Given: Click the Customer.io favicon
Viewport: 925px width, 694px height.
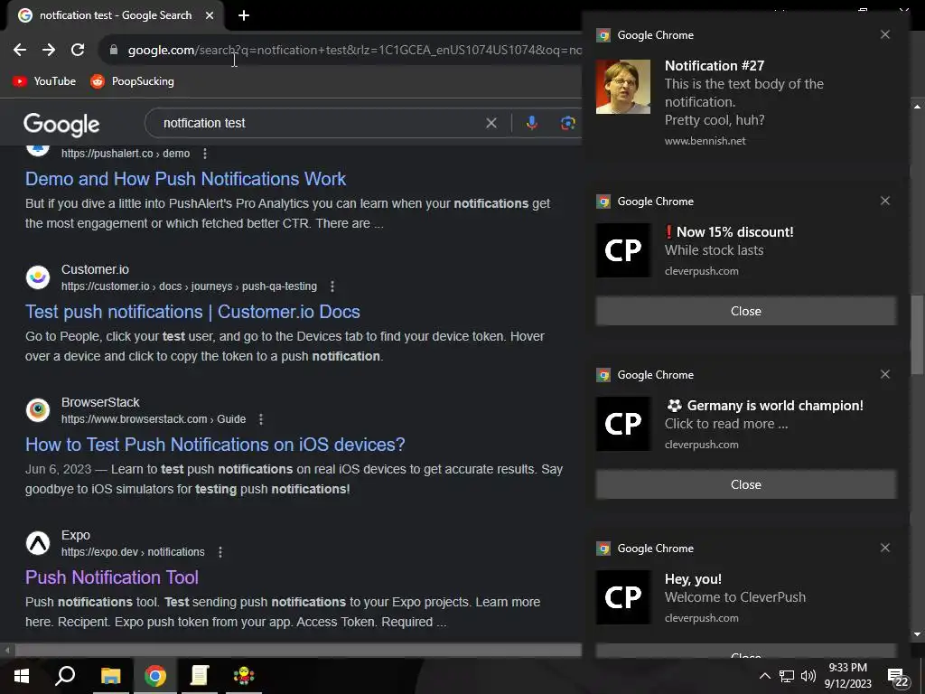Looking at the screenshot, I should tap(38, 277).
